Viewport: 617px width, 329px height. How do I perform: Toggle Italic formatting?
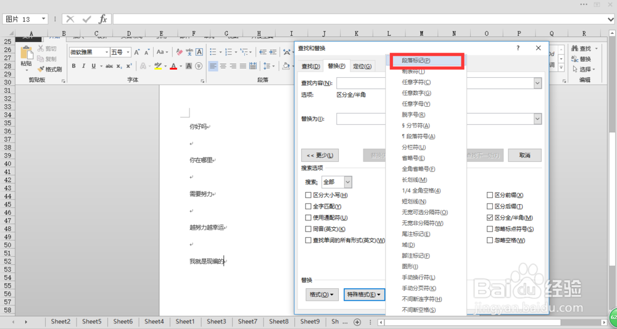tap(83, 66)
